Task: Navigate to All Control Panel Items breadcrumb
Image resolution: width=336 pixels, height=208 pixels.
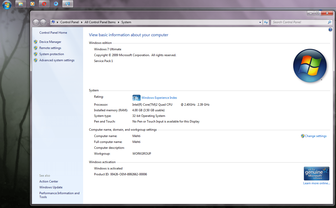Action: pyautogui.click(x=100, y=22)
